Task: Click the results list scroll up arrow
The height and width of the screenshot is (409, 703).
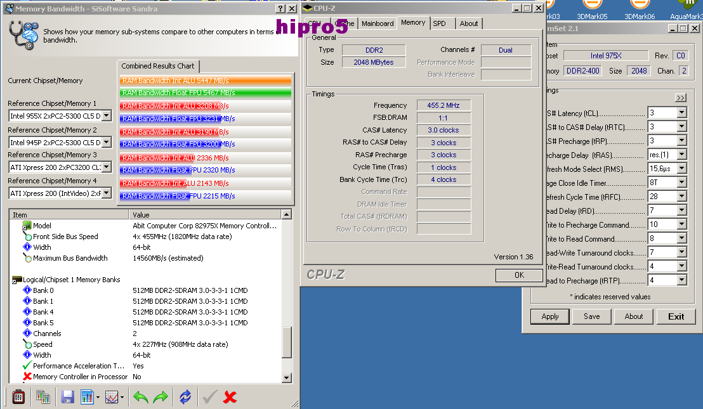Action: 287,214
